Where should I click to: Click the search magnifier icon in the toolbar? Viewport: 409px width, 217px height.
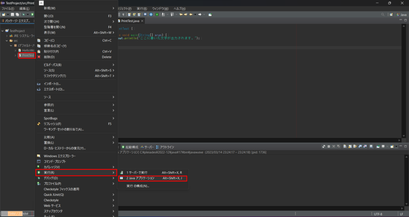point(383,15)
